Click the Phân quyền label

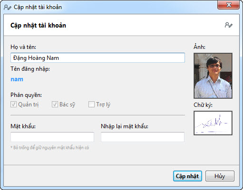point(26,95)
